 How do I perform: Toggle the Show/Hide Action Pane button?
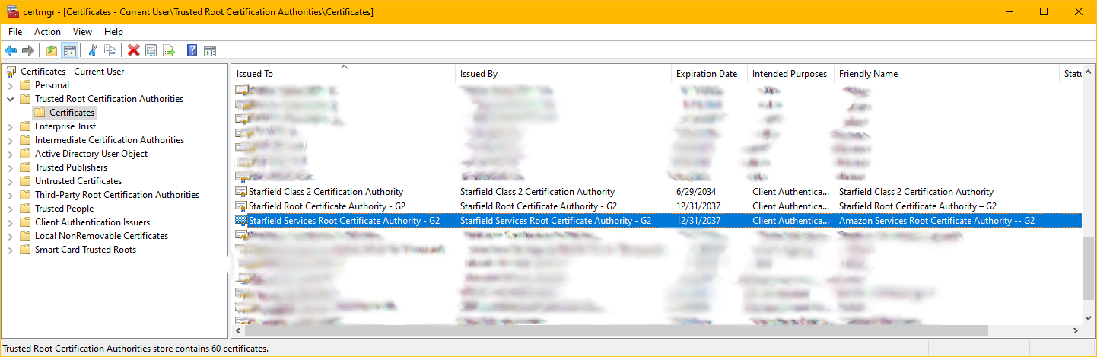coord(210,51)
